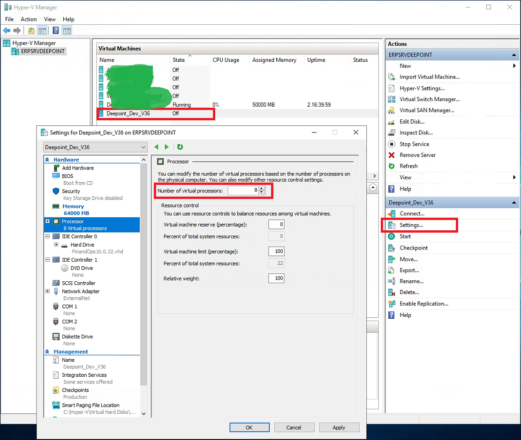Expand the Processor tree node
The image size is (521, 440).
pyautogui.click(x=47, y=221)
